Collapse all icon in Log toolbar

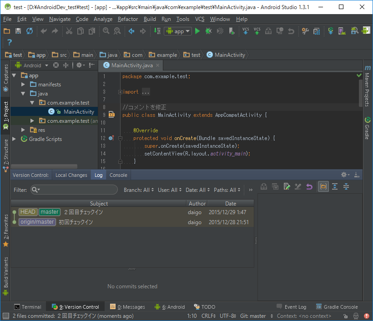pos(346,187)
